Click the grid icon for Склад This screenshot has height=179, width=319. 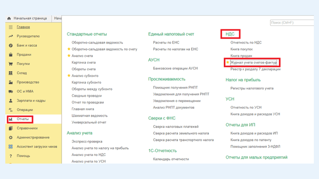pos(11,73)
